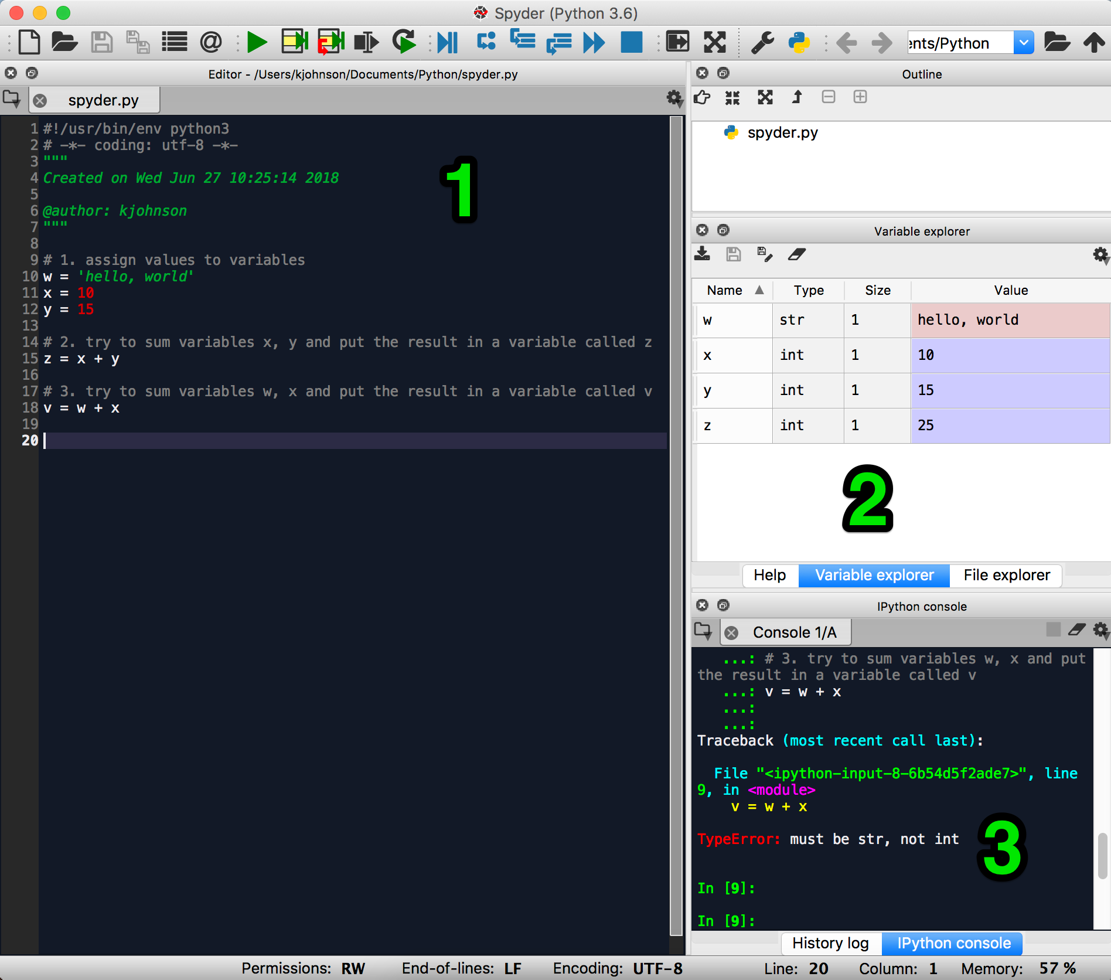Image resolution: width=1111 pixels, height=980 pixels.
Task: Switch to the History log tab
Action: [830, 943]
